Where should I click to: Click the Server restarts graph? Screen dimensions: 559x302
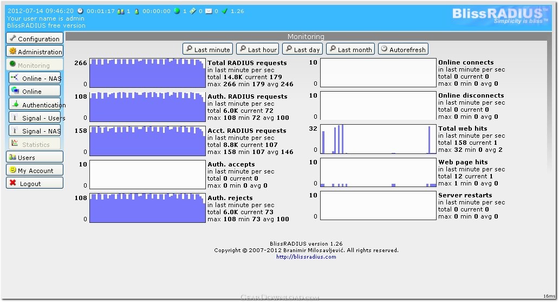pos(378,205)
